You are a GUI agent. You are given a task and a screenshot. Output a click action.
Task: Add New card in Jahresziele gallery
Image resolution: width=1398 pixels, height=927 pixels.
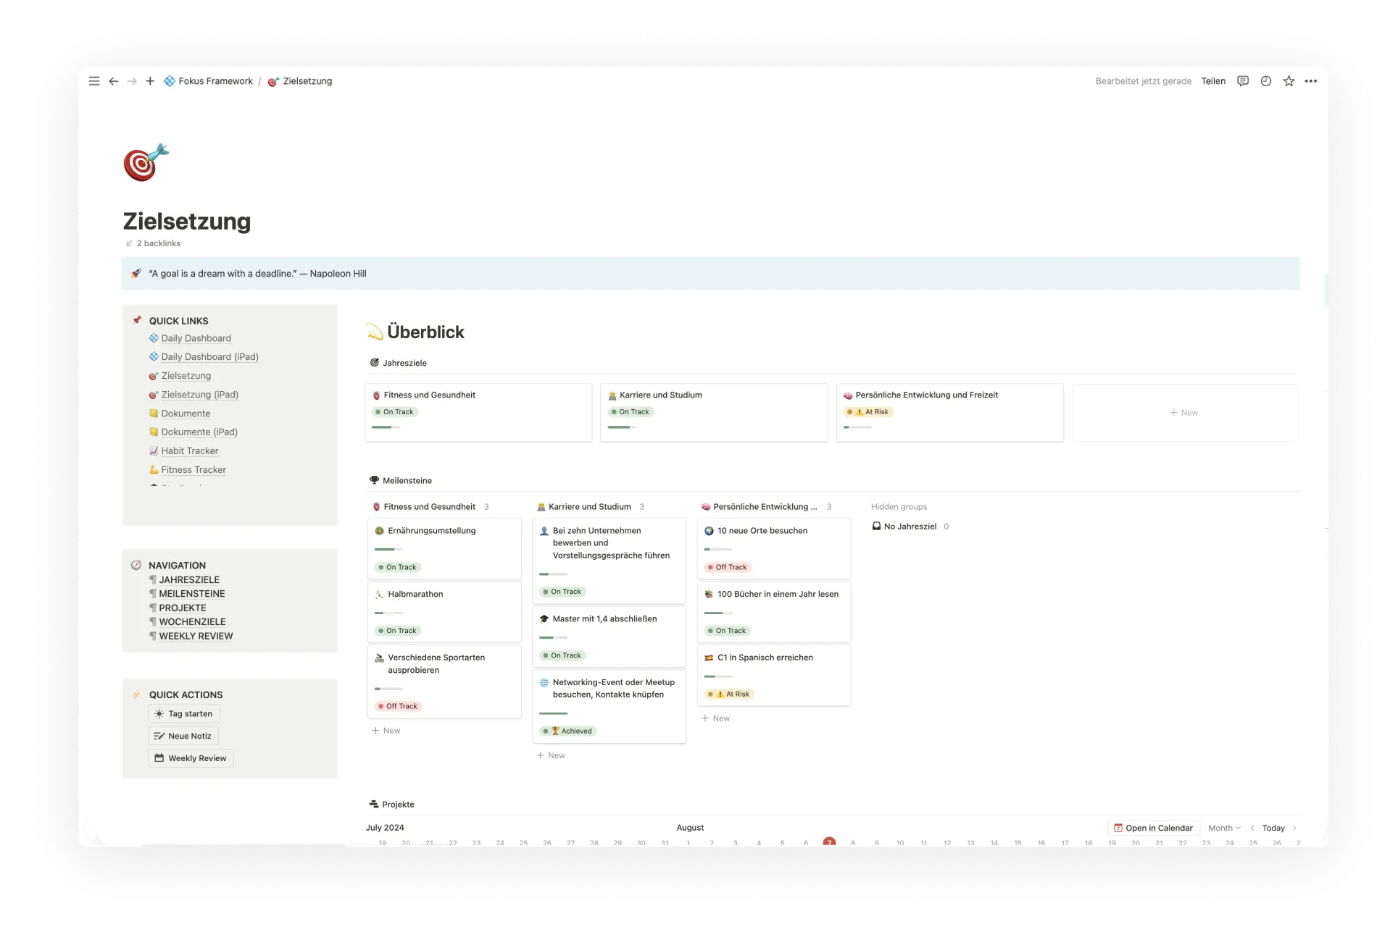point(1184,413)
